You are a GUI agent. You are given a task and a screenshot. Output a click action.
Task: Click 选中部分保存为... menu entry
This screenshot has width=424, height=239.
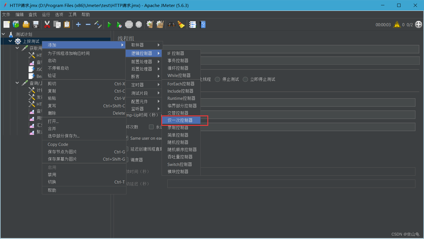pos(84,136)
